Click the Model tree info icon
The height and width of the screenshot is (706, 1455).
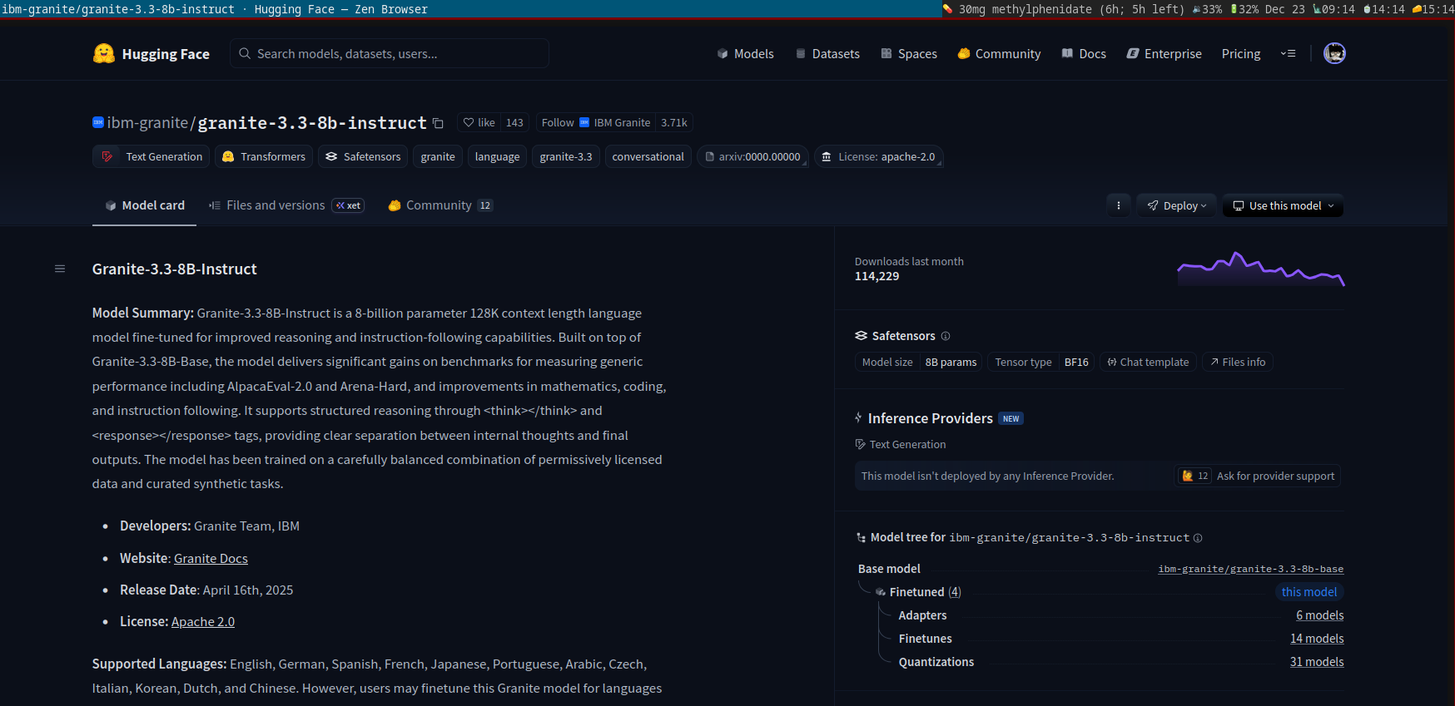[1198, 538]
